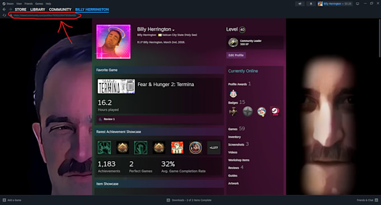This screenshot has width=381, height=205.
Task: Open the notifications bell
Action: point(310,4)
